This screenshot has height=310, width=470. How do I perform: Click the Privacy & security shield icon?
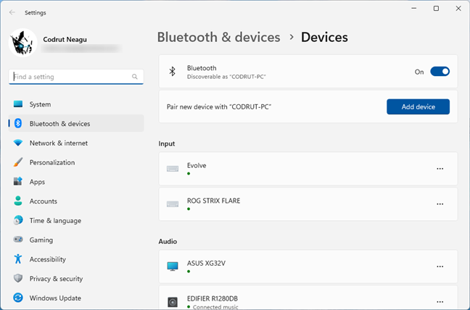pos(18,278)
